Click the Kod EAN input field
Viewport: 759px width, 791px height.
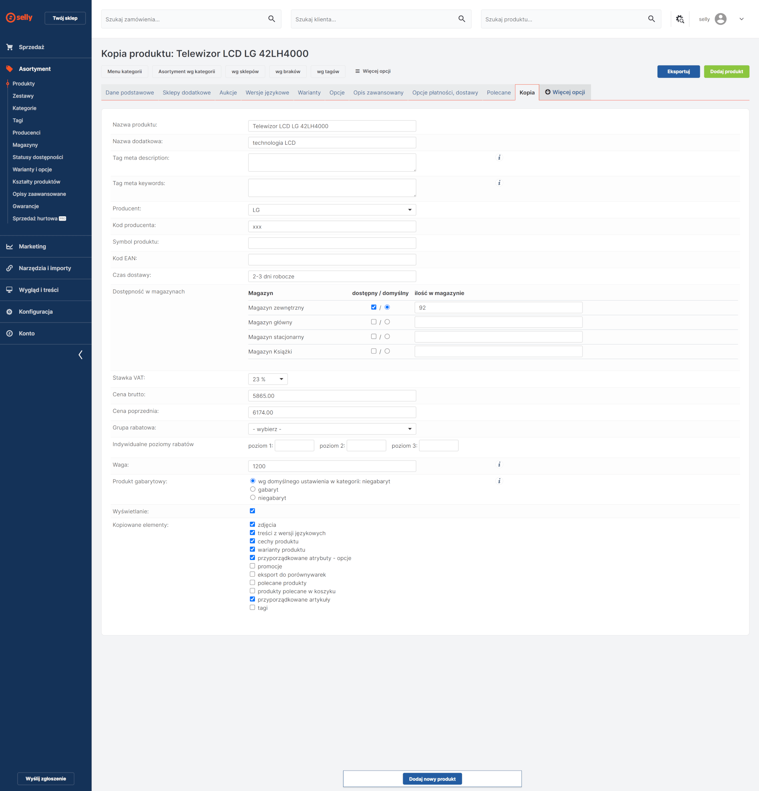tap(332, 259)
